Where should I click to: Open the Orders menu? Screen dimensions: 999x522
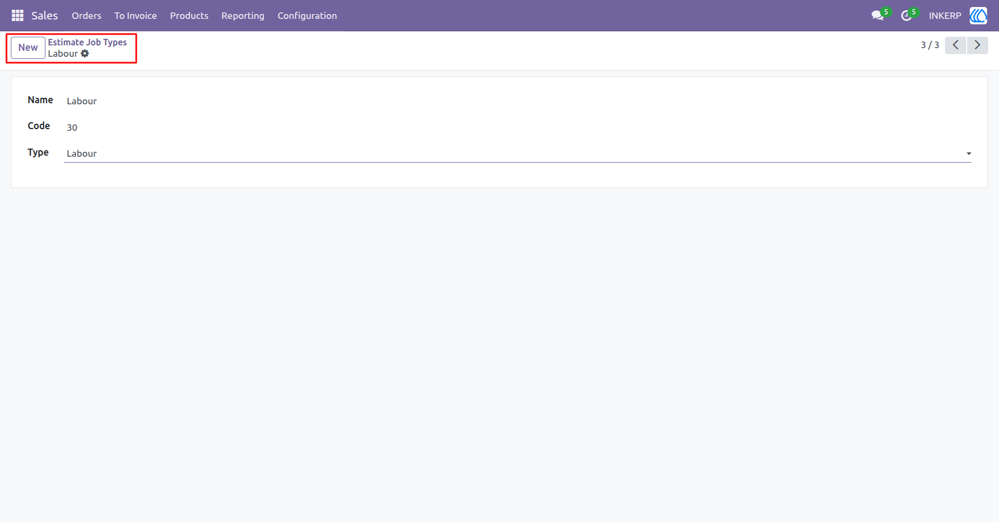(86, 16)
